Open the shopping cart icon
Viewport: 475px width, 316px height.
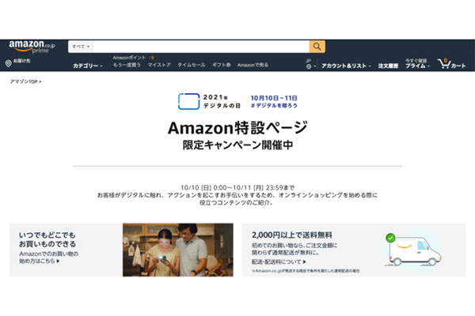coord(444,63)
